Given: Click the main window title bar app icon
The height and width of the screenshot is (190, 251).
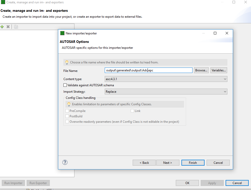Looking at the screenshot, I should (x=3, y=2).
